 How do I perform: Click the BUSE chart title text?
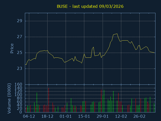[x=90, y=6]
